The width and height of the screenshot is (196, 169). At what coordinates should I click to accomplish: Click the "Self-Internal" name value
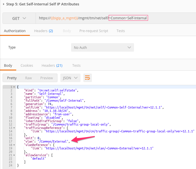click(x=50, y=94)
